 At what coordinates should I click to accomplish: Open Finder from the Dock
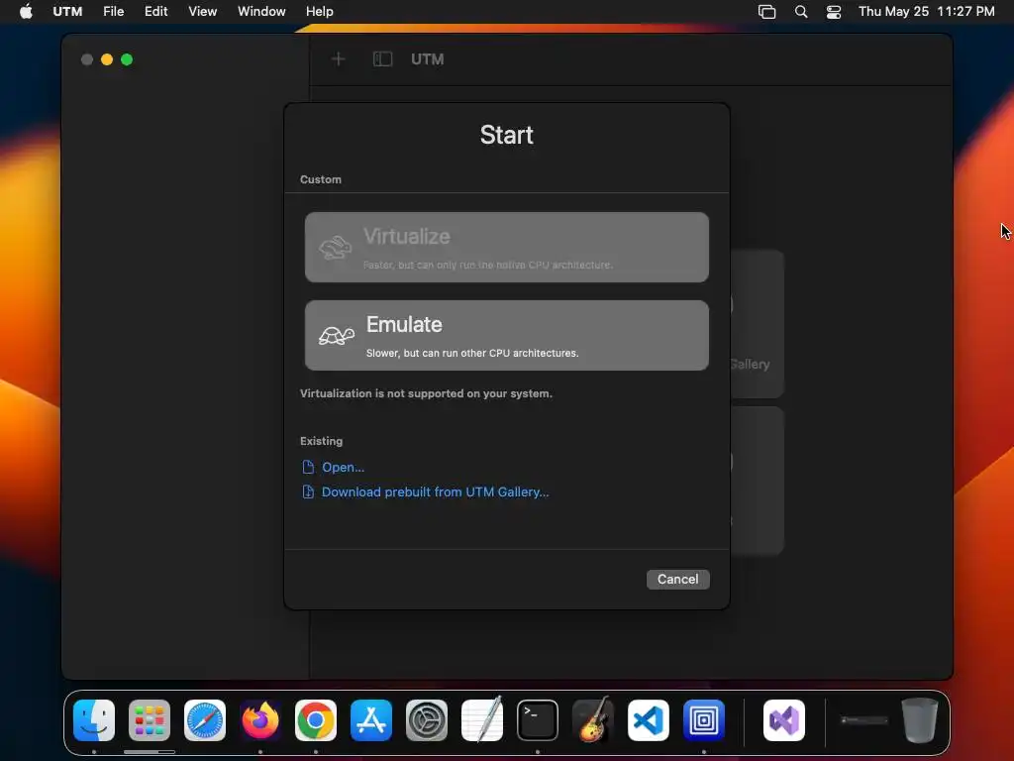pyautogui.click(x=94, y=720)
